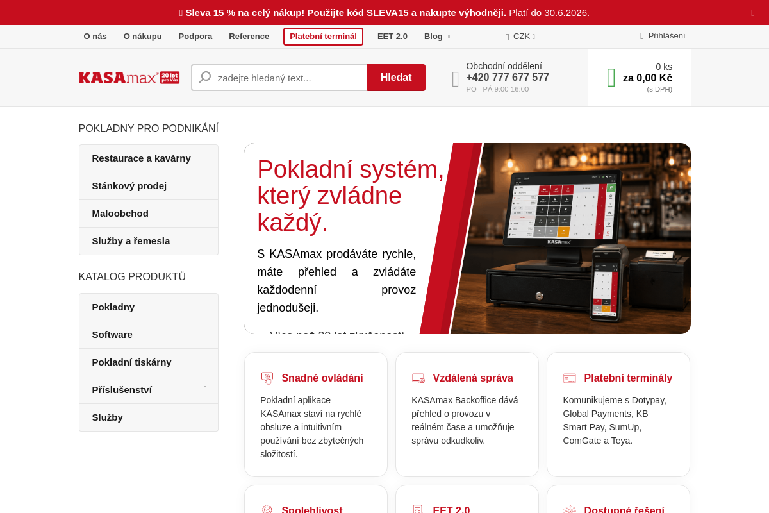The width and height of the screenshot is (769, 513).
Task: Select the Stánkový prodej category
Action: [x=149, y=186]
